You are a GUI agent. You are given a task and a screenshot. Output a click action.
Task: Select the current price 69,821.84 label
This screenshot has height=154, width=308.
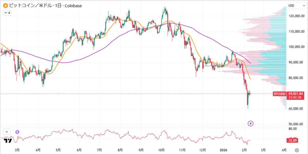point(296,94)
